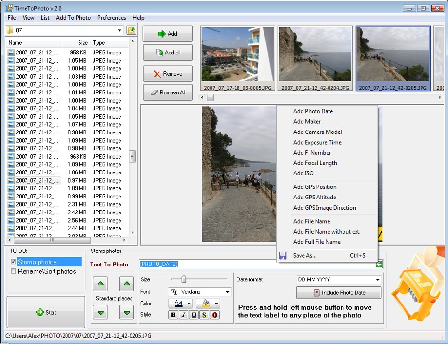Move label to top-left standard place

100,284
